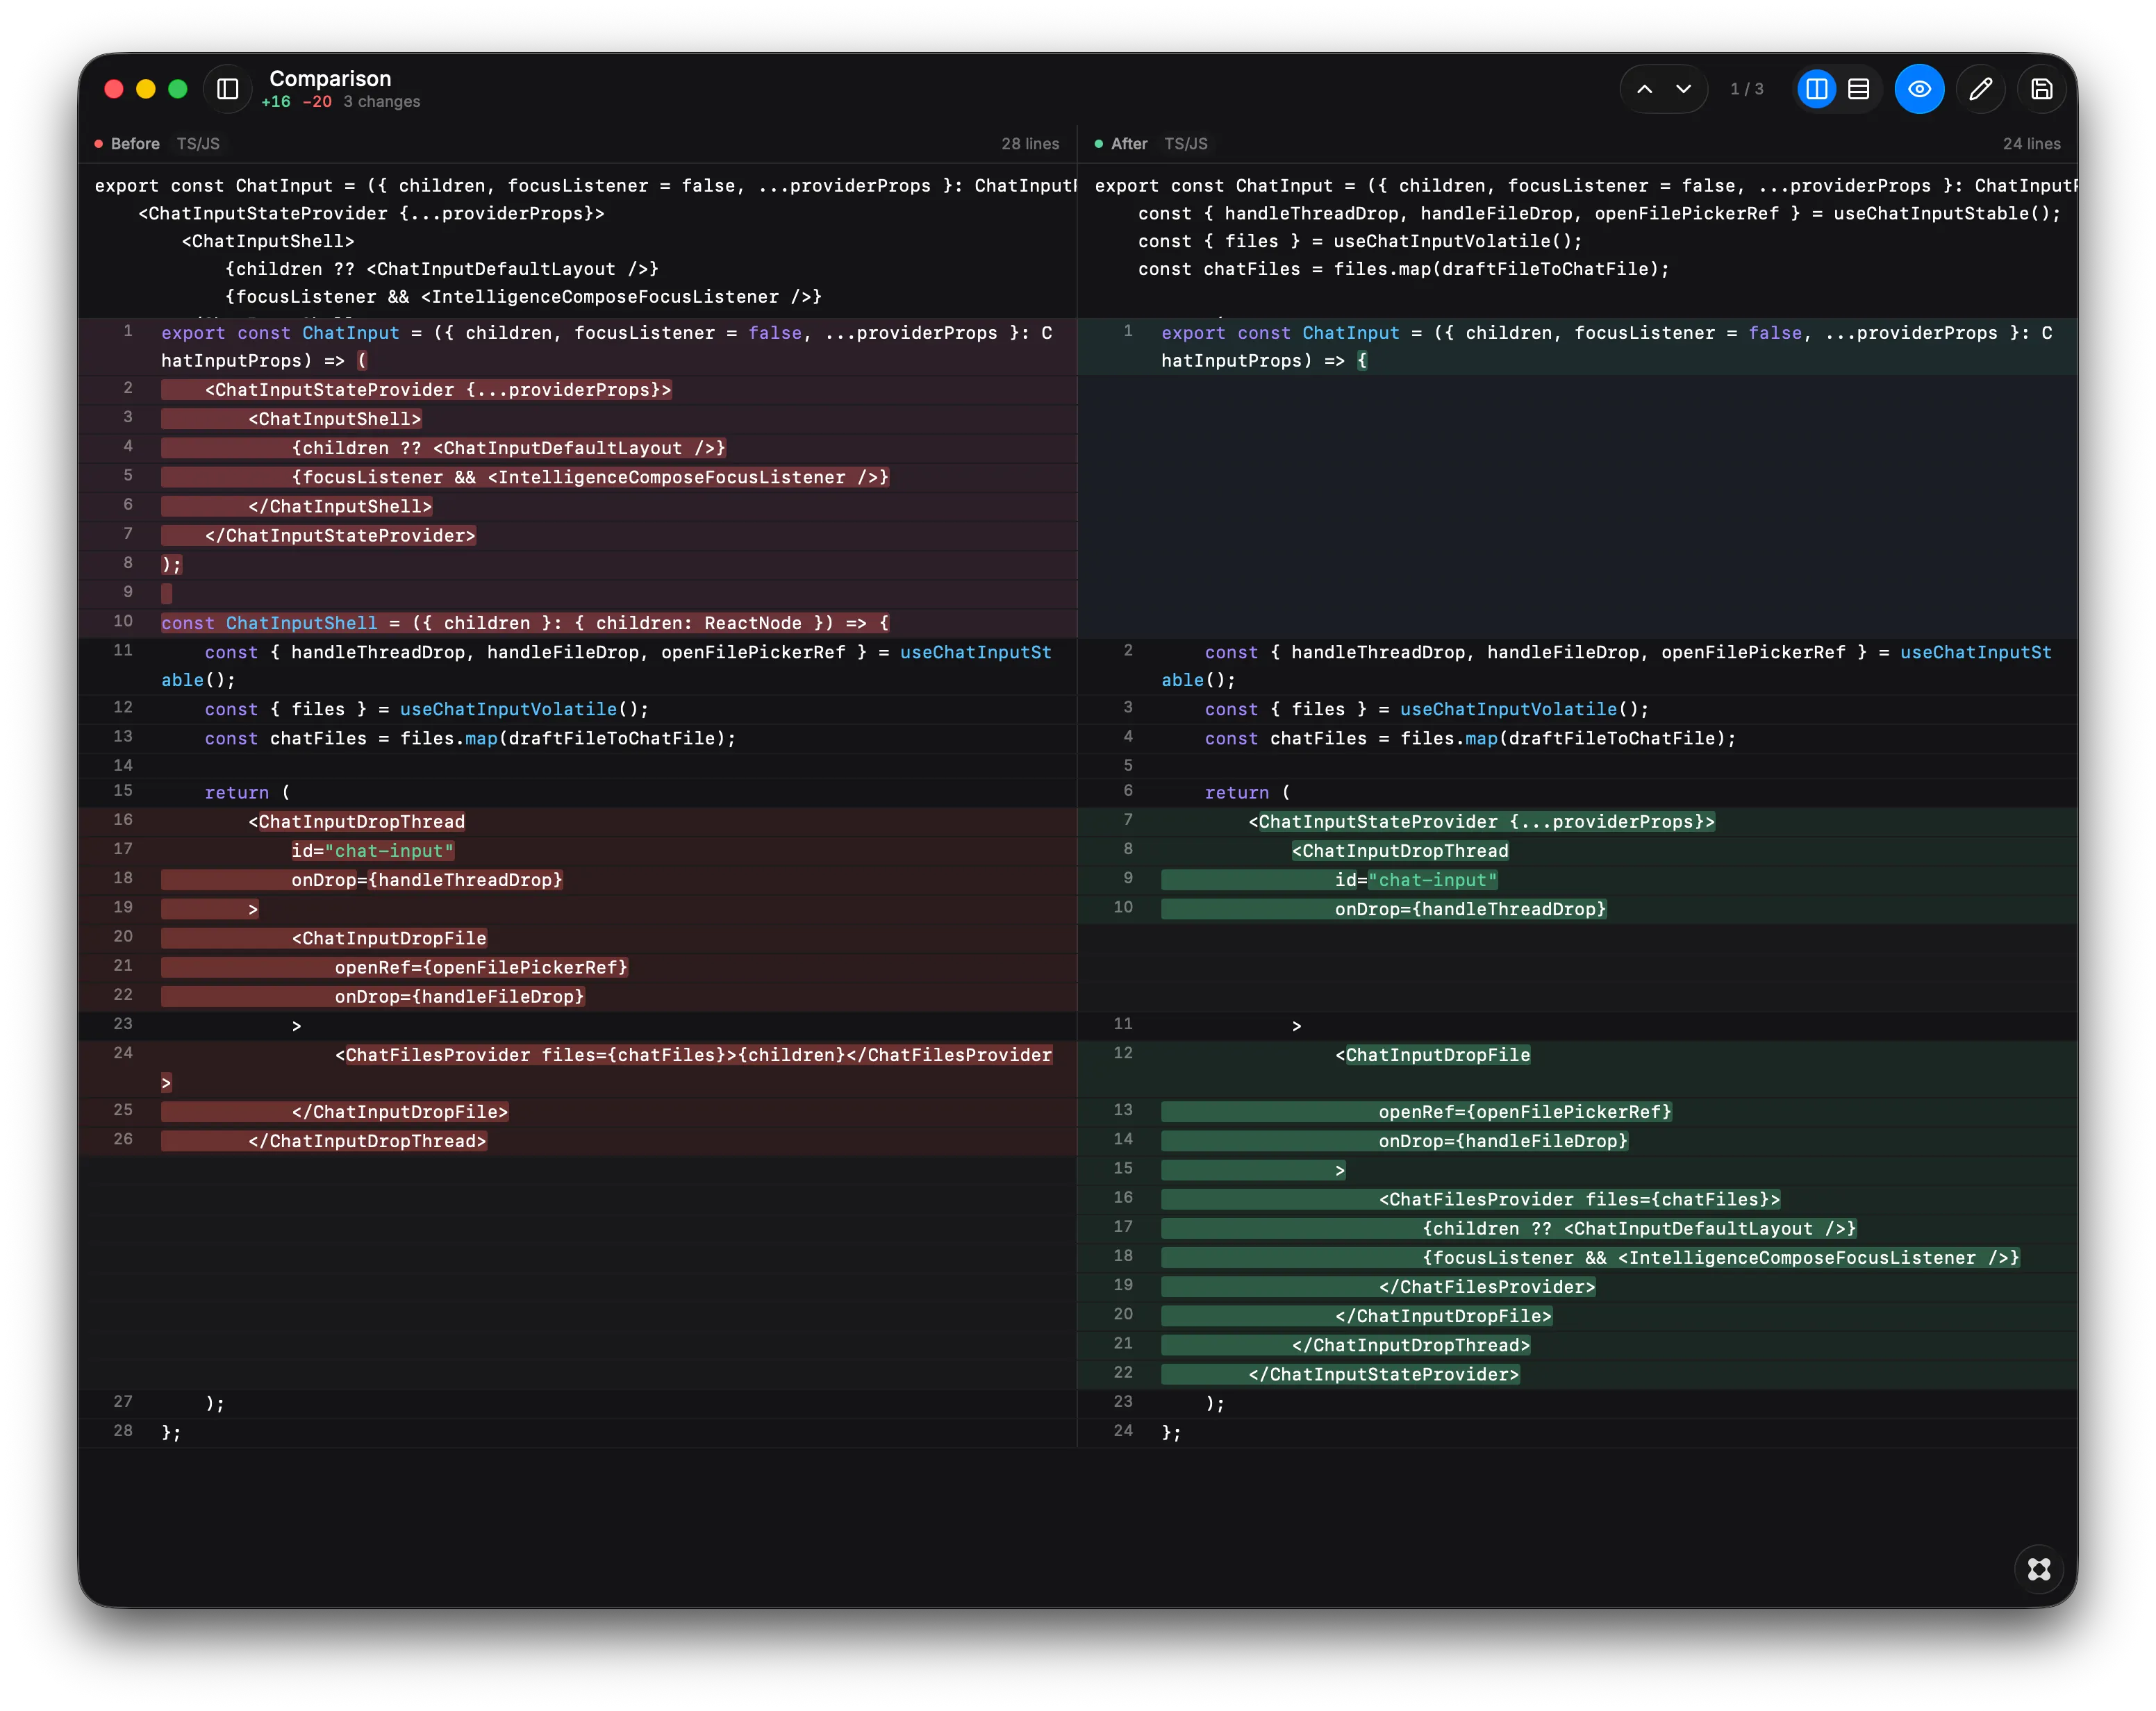
Task: Jump to next change with down chevron
Action: coord(1684,89)
